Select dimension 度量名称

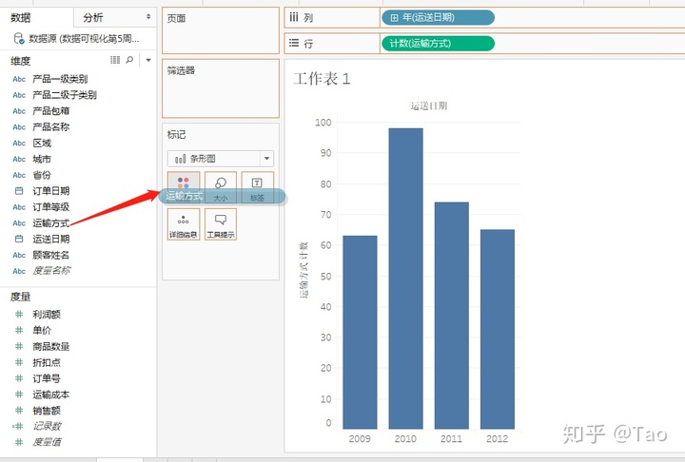51,271
